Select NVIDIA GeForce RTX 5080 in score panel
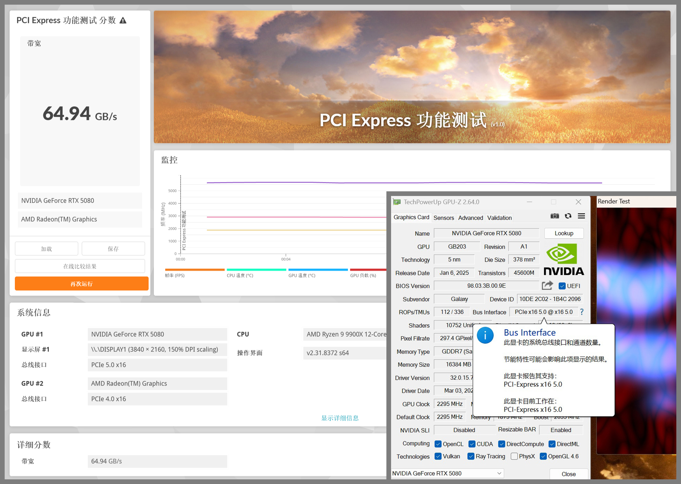This screenshot has height=484, width=681. [80, 201]
